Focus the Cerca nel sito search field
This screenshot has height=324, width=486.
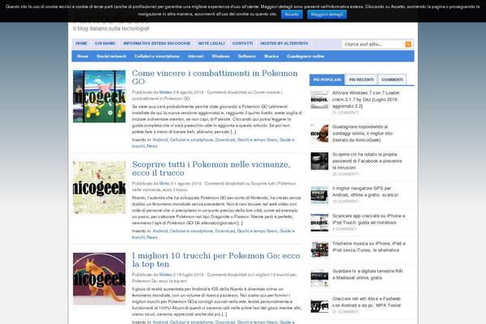click(x=373, y=45)
